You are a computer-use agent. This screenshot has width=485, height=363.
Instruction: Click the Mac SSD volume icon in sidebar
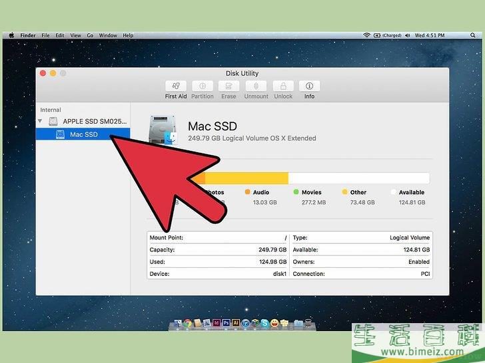[60, 134]
